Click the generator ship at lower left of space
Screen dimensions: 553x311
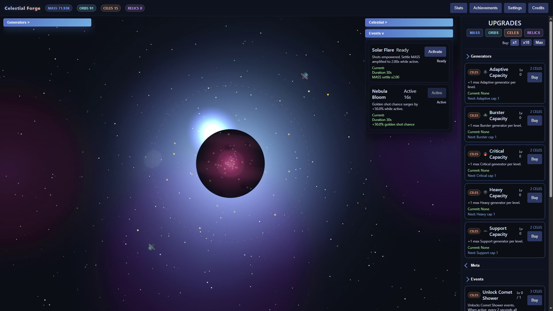tap(151, 247)
